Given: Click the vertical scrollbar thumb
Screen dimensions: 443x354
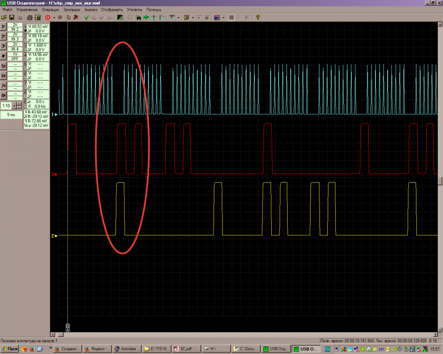Looking at the screenshot, I should tap(440, 181).
